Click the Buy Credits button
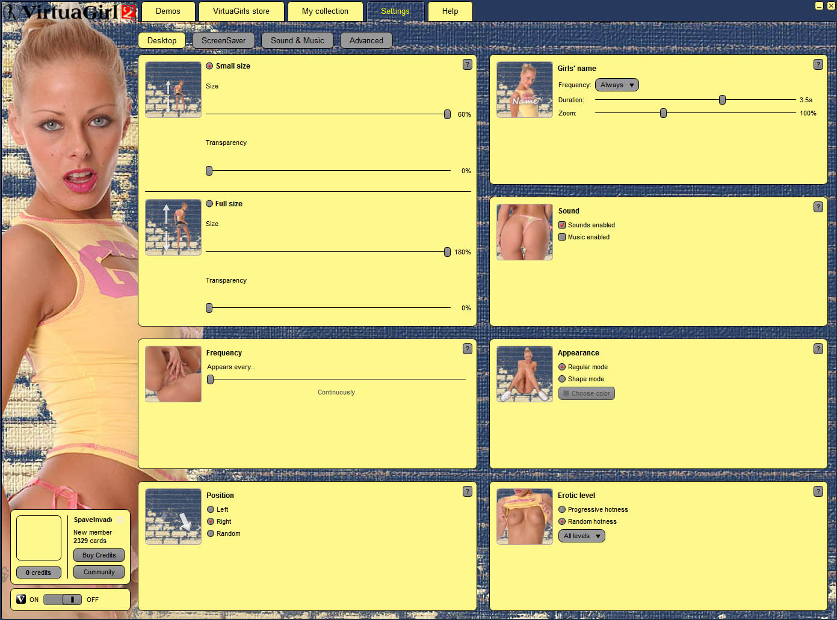The width and height of the screenshot is (837, 620). tap(99, 555)
